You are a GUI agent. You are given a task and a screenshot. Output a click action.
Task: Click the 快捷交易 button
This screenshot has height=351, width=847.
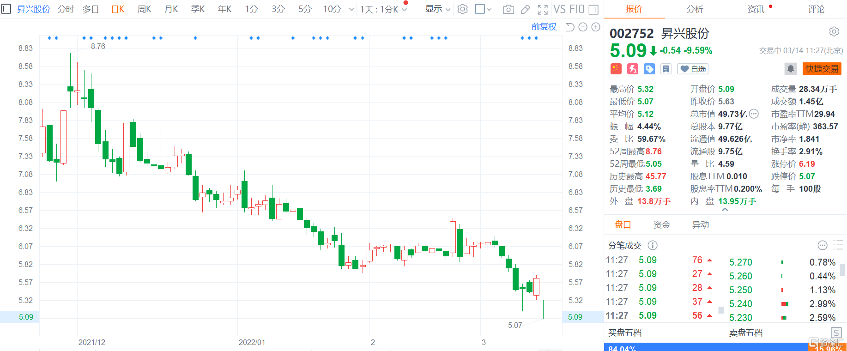point(822,69)
